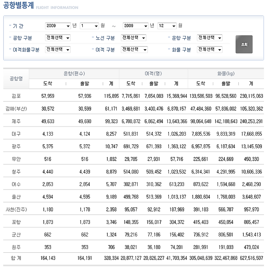Expand the 여객화물구분 dropdown

tap(58, 50)
